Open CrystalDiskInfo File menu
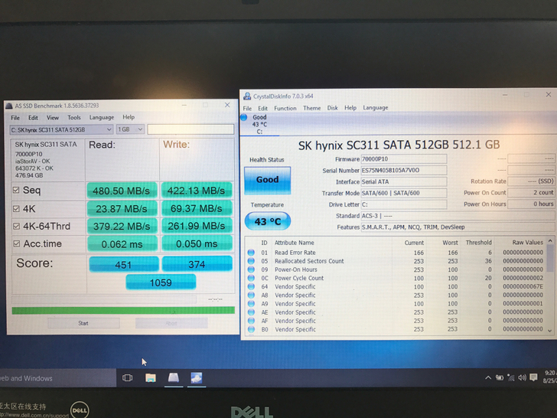Screen dimensions: 557x418 (247, 109)
